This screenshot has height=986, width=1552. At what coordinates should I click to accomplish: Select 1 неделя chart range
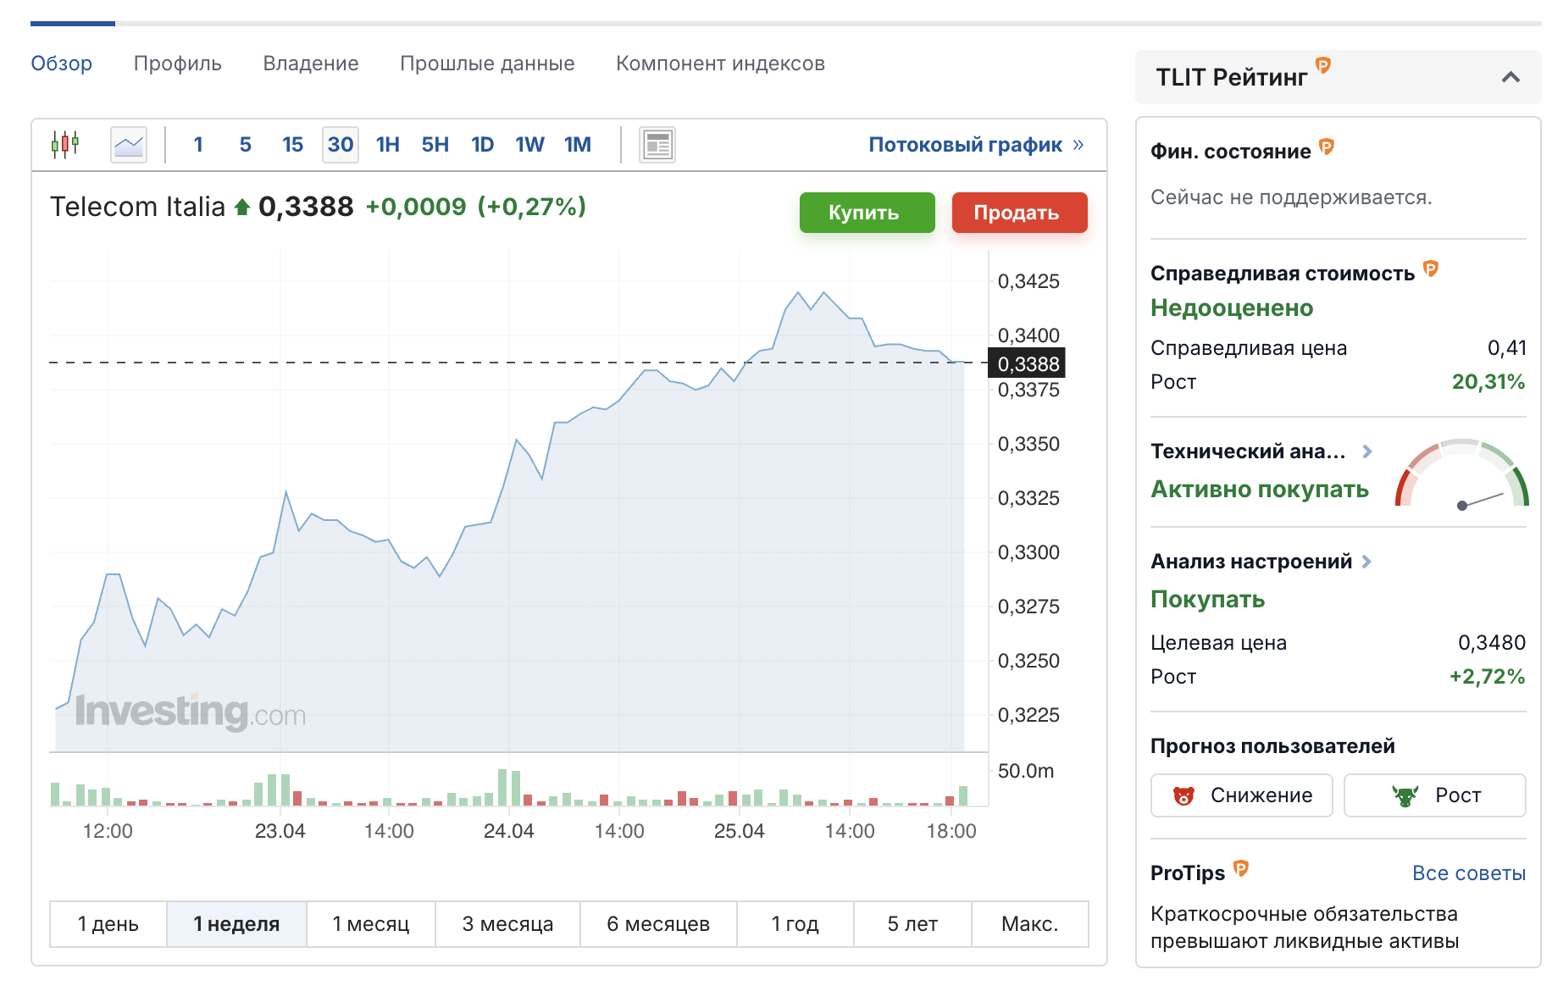pyautogui.click(x=236, y=924)
